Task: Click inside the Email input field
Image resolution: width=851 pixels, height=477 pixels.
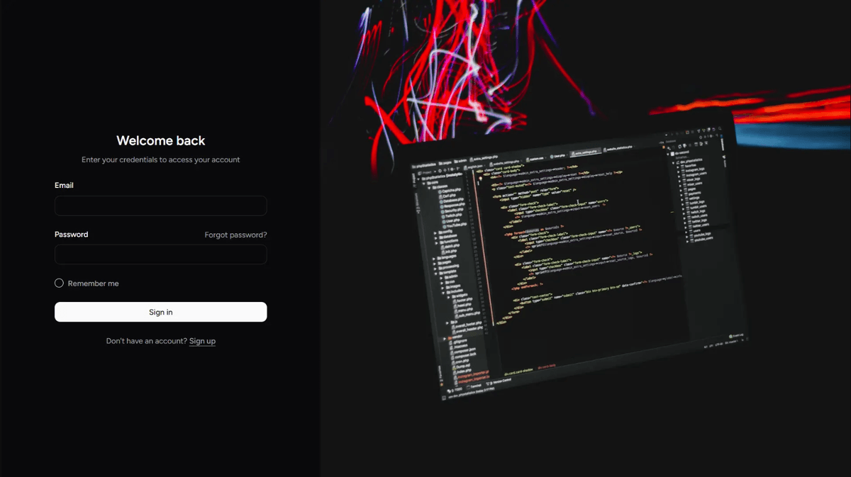Action: (160, 206)
